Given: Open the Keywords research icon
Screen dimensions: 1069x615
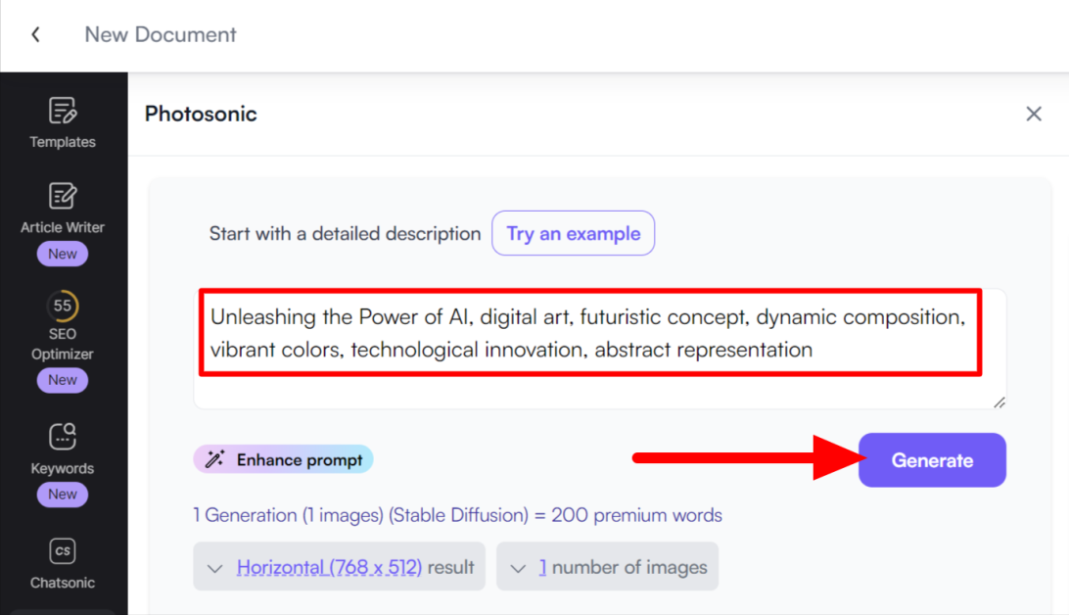Looking at the screenshot, I should click(x=63, y=438).
